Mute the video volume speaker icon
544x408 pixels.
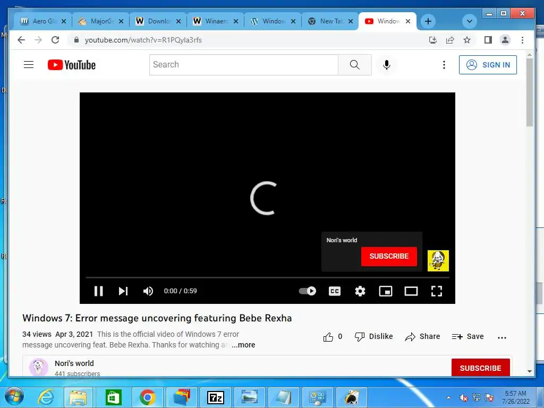pyautogui.click(x=148, y=291)
